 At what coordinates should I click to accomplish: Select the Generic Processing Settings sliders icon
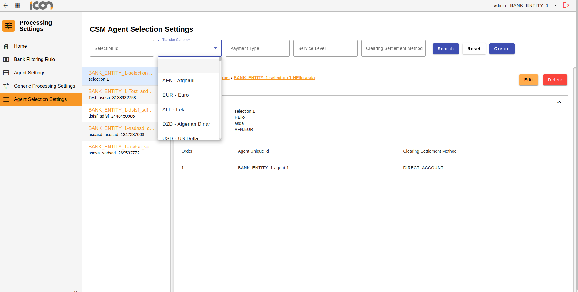click(x=7, y=86)
